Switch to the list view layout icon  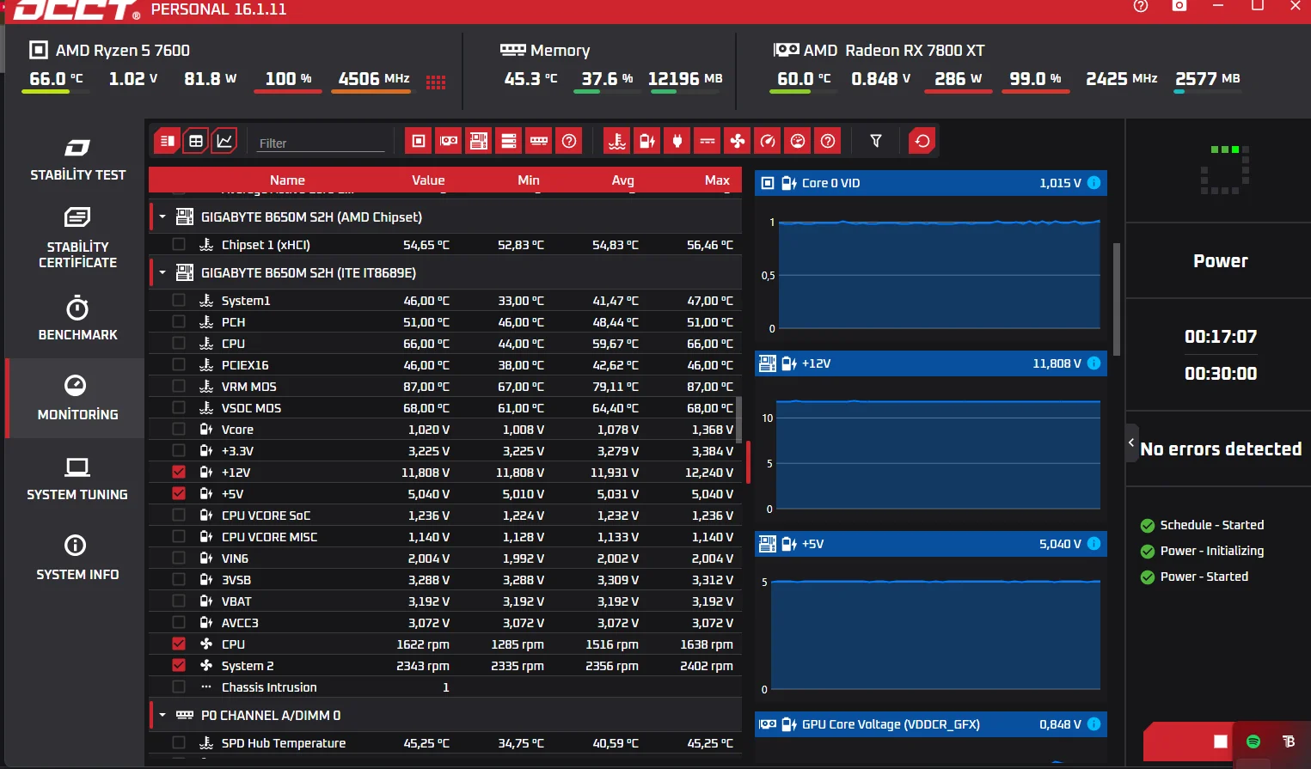tap(168, 141)
